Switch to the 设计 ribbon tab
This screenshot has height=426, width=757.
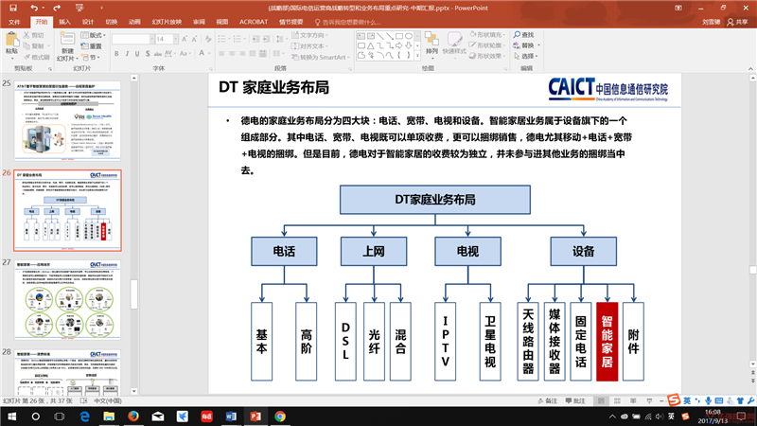coord(88,22)
